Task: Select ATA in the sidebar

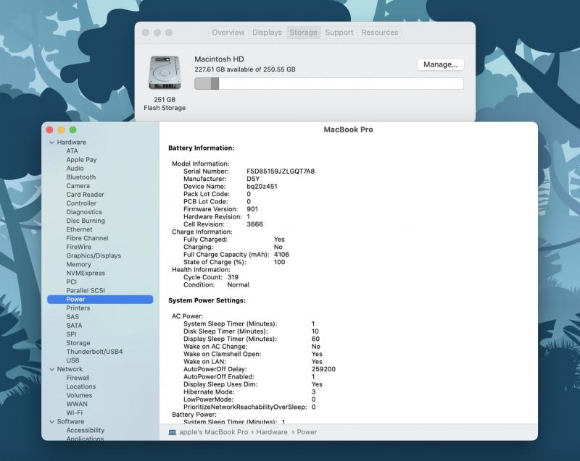Action: (x=72, y=151)
